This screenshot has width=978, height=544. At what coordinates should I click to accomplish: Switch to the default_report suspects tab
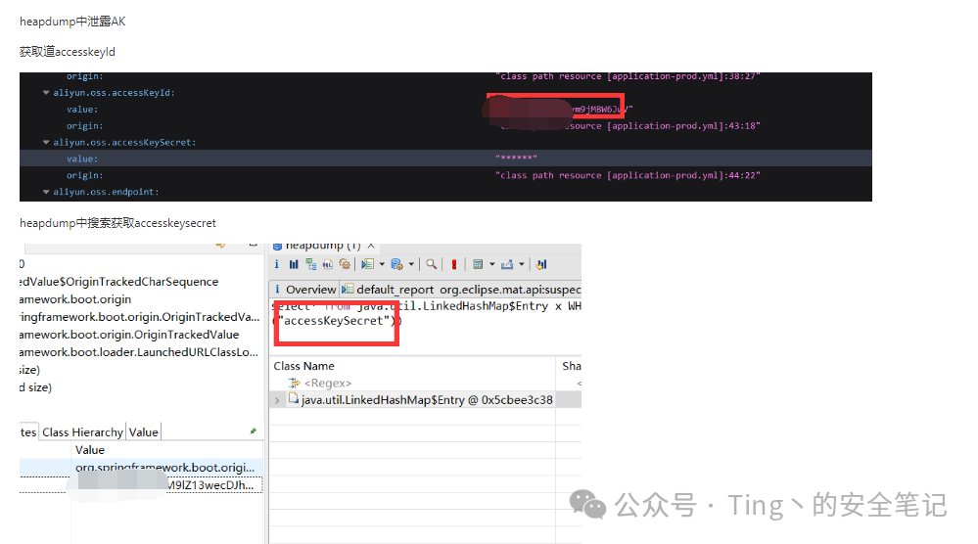461,290
